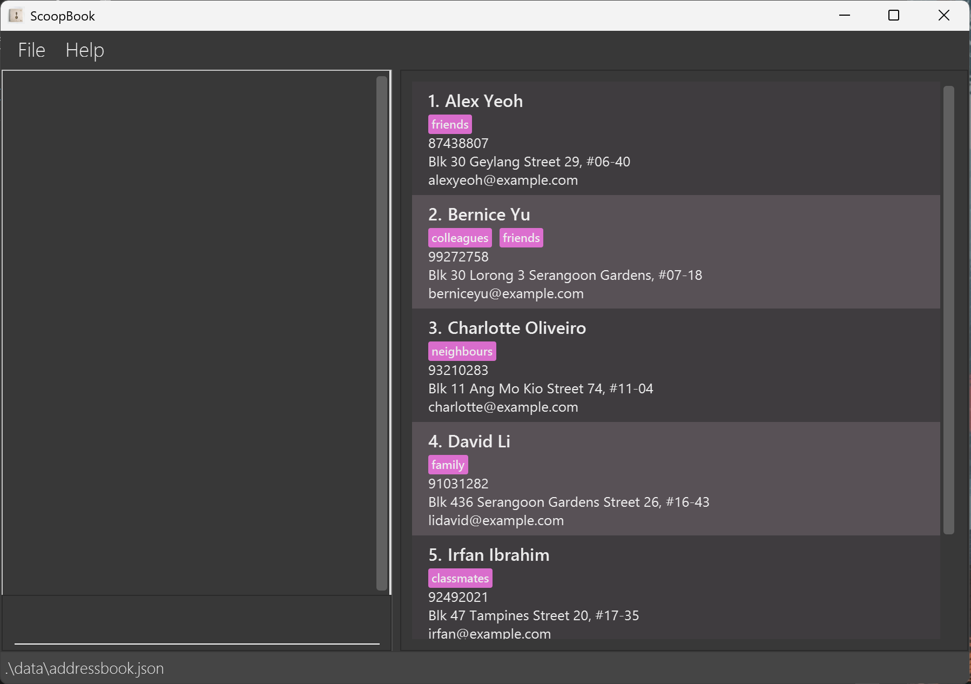Viewport: 971px width, 684px height.
Task: Click phone number 87438807
Action: pos(458,143)
